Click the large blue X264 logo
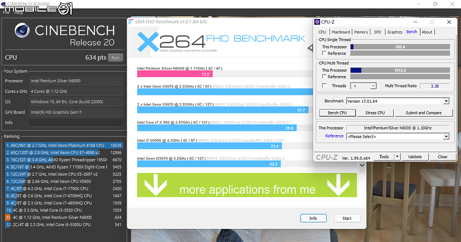461x242 pixels. coord(148,42)
